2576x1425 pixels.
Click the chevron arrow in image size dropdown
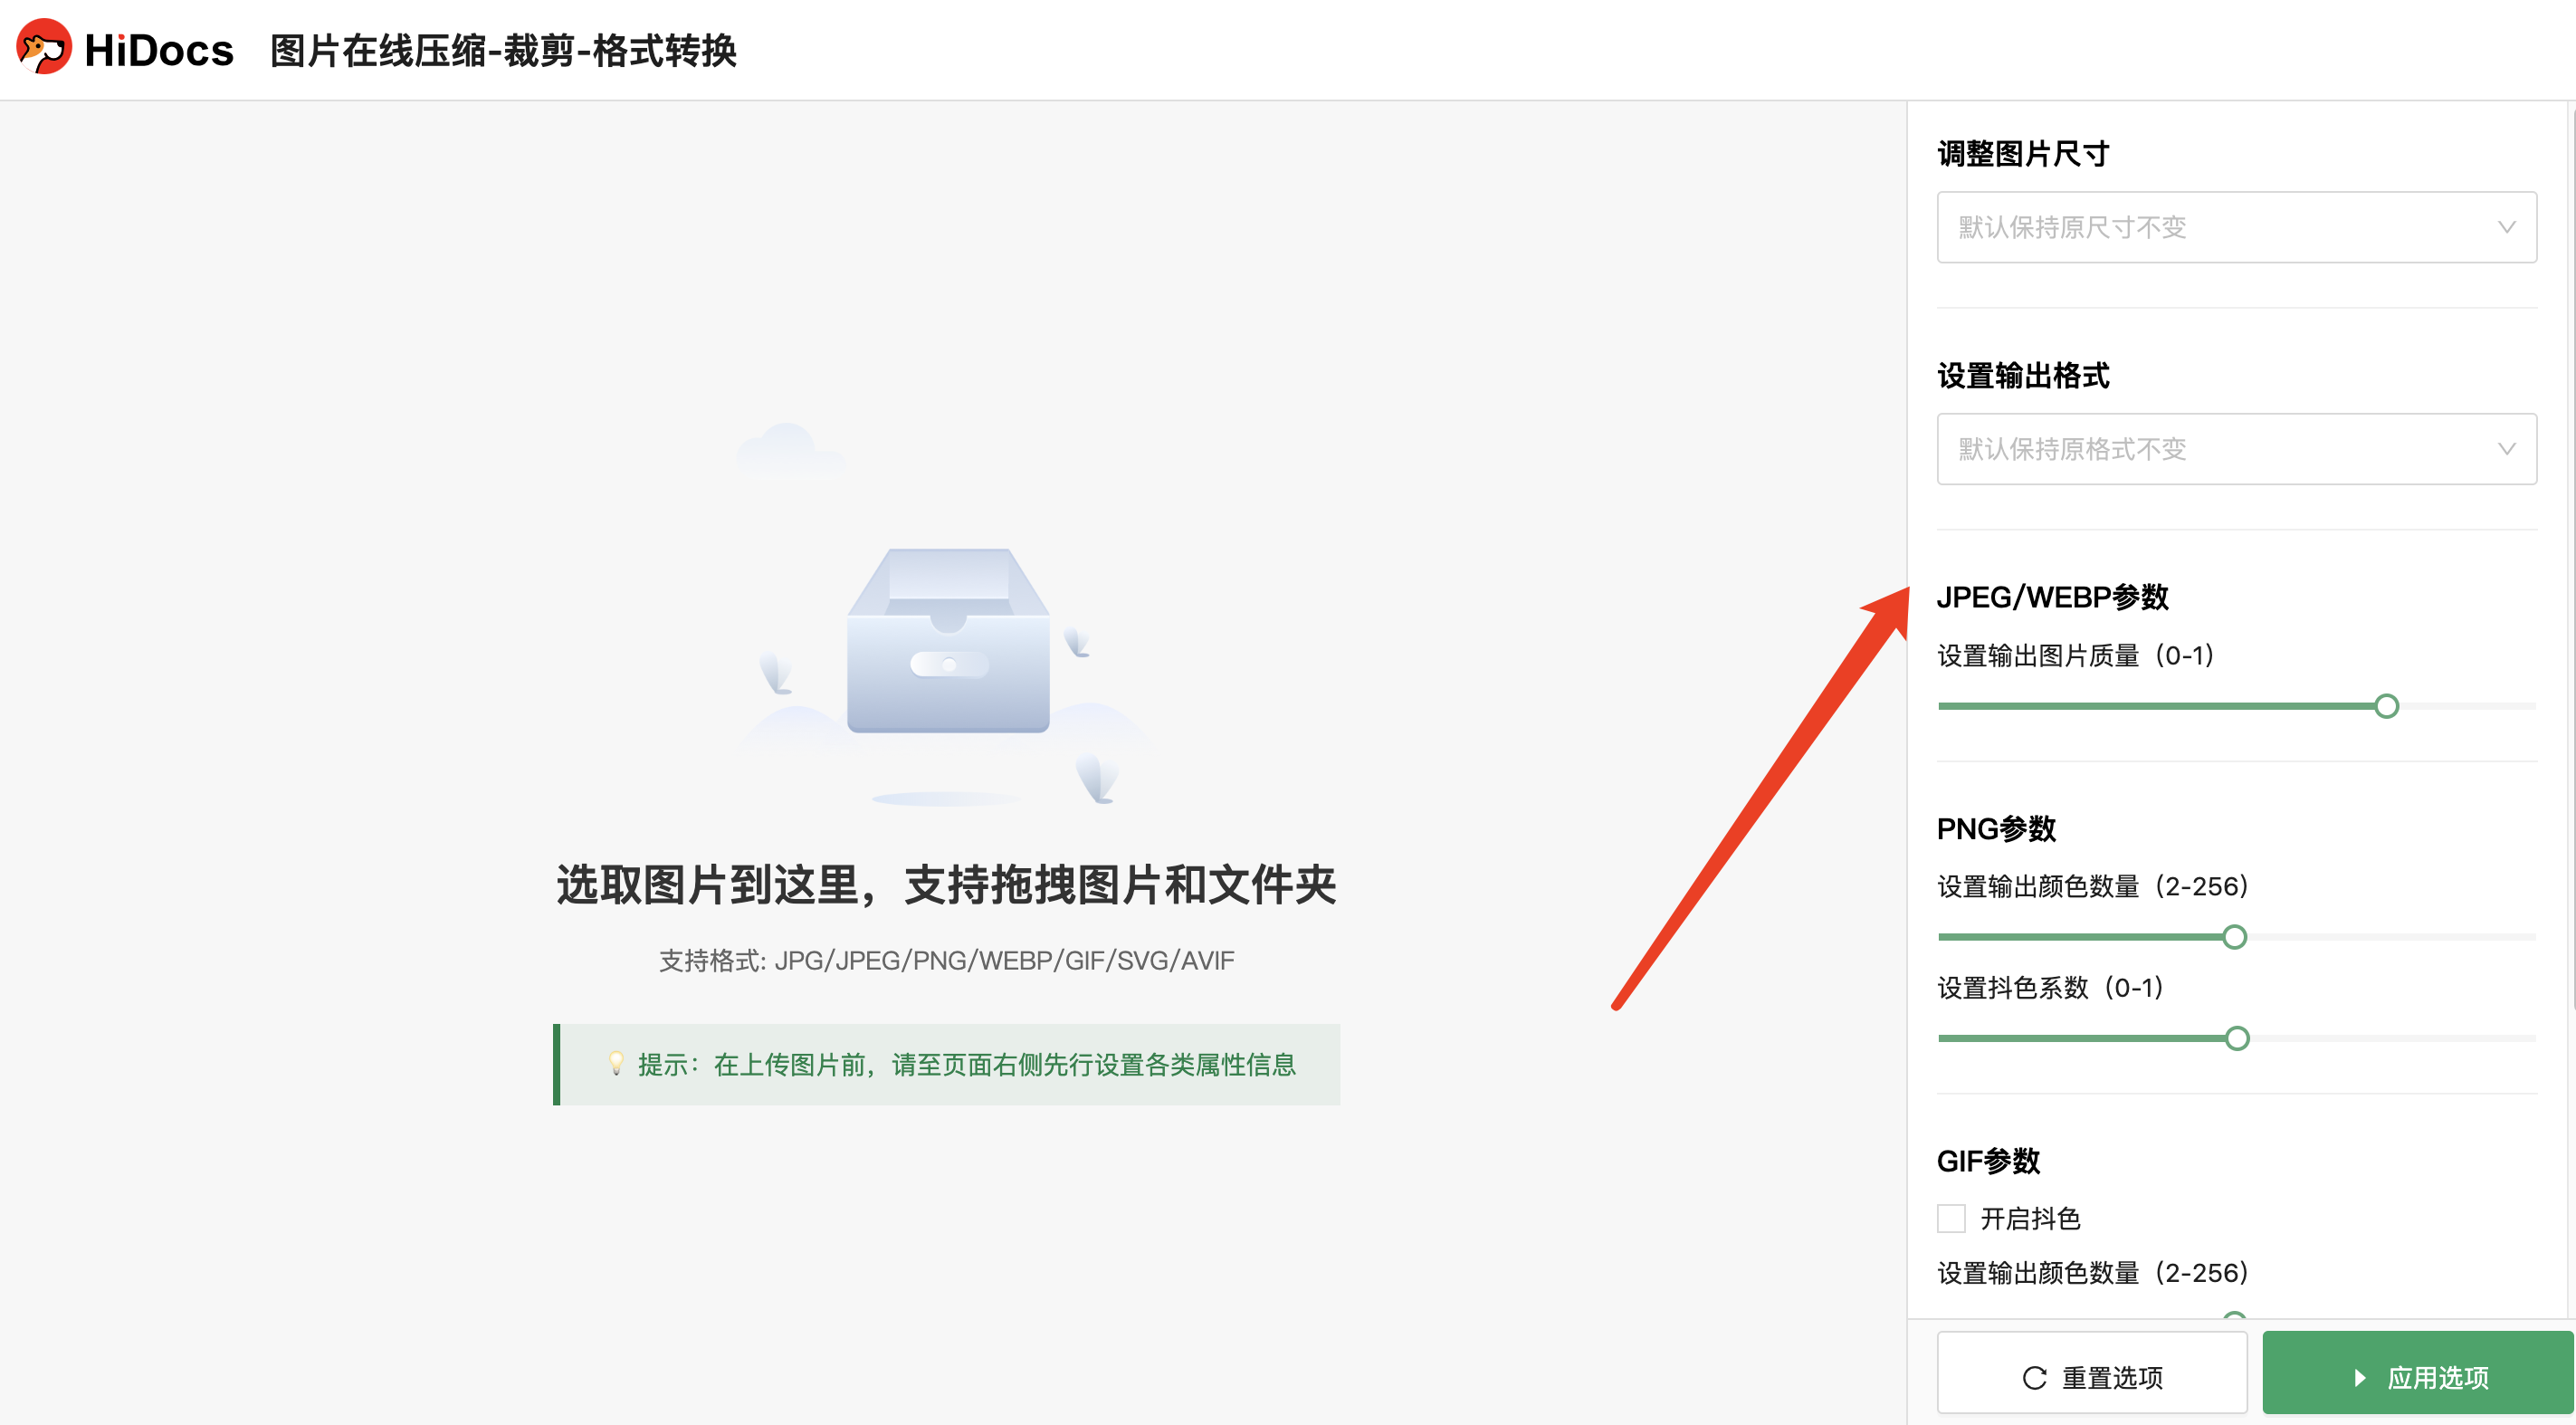[2505, 227]
